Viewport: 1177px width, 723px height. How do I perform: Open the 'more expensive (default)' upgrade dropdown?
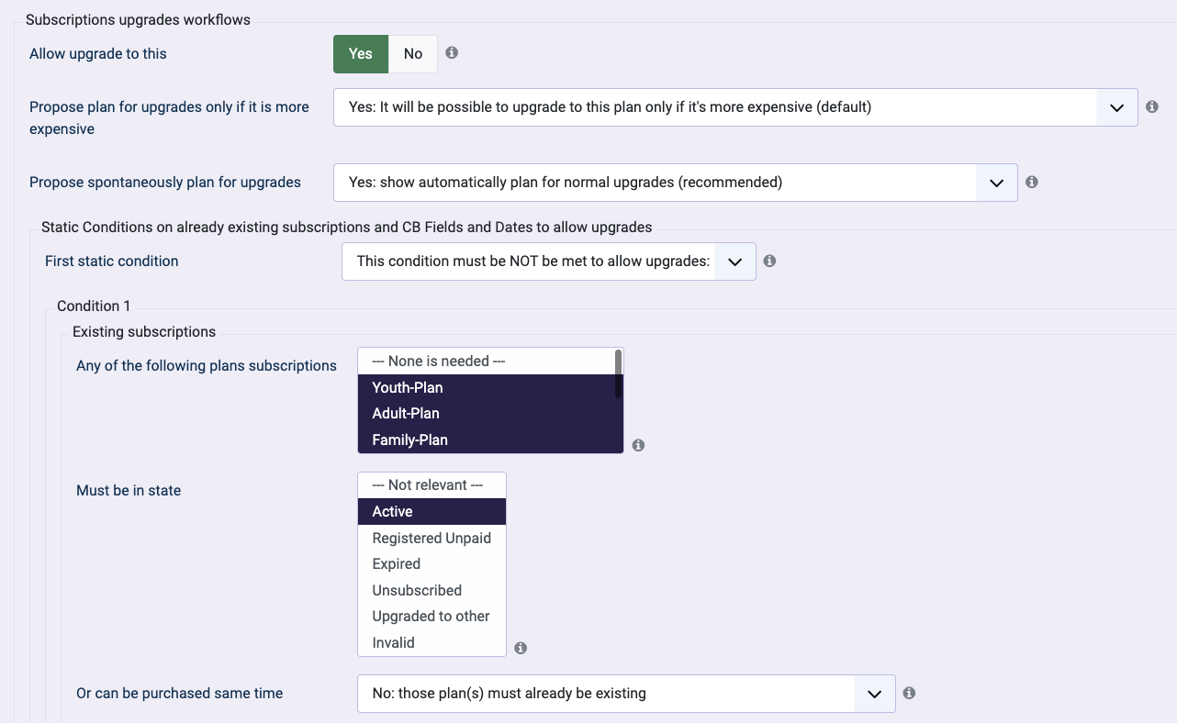point(735,107)
